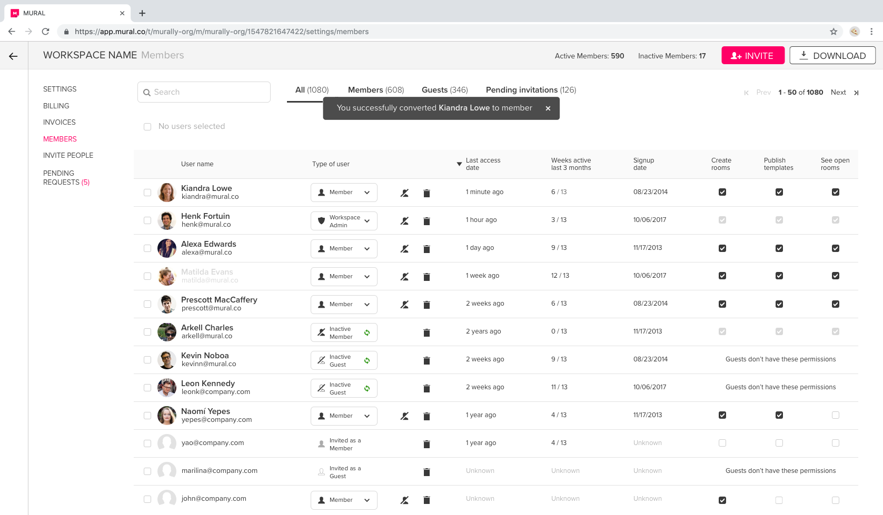Select the Leon Kennedy row checkbox
The height and width of the screenshot is (515, 883).
pyautogui.click(x=147, y=388)
